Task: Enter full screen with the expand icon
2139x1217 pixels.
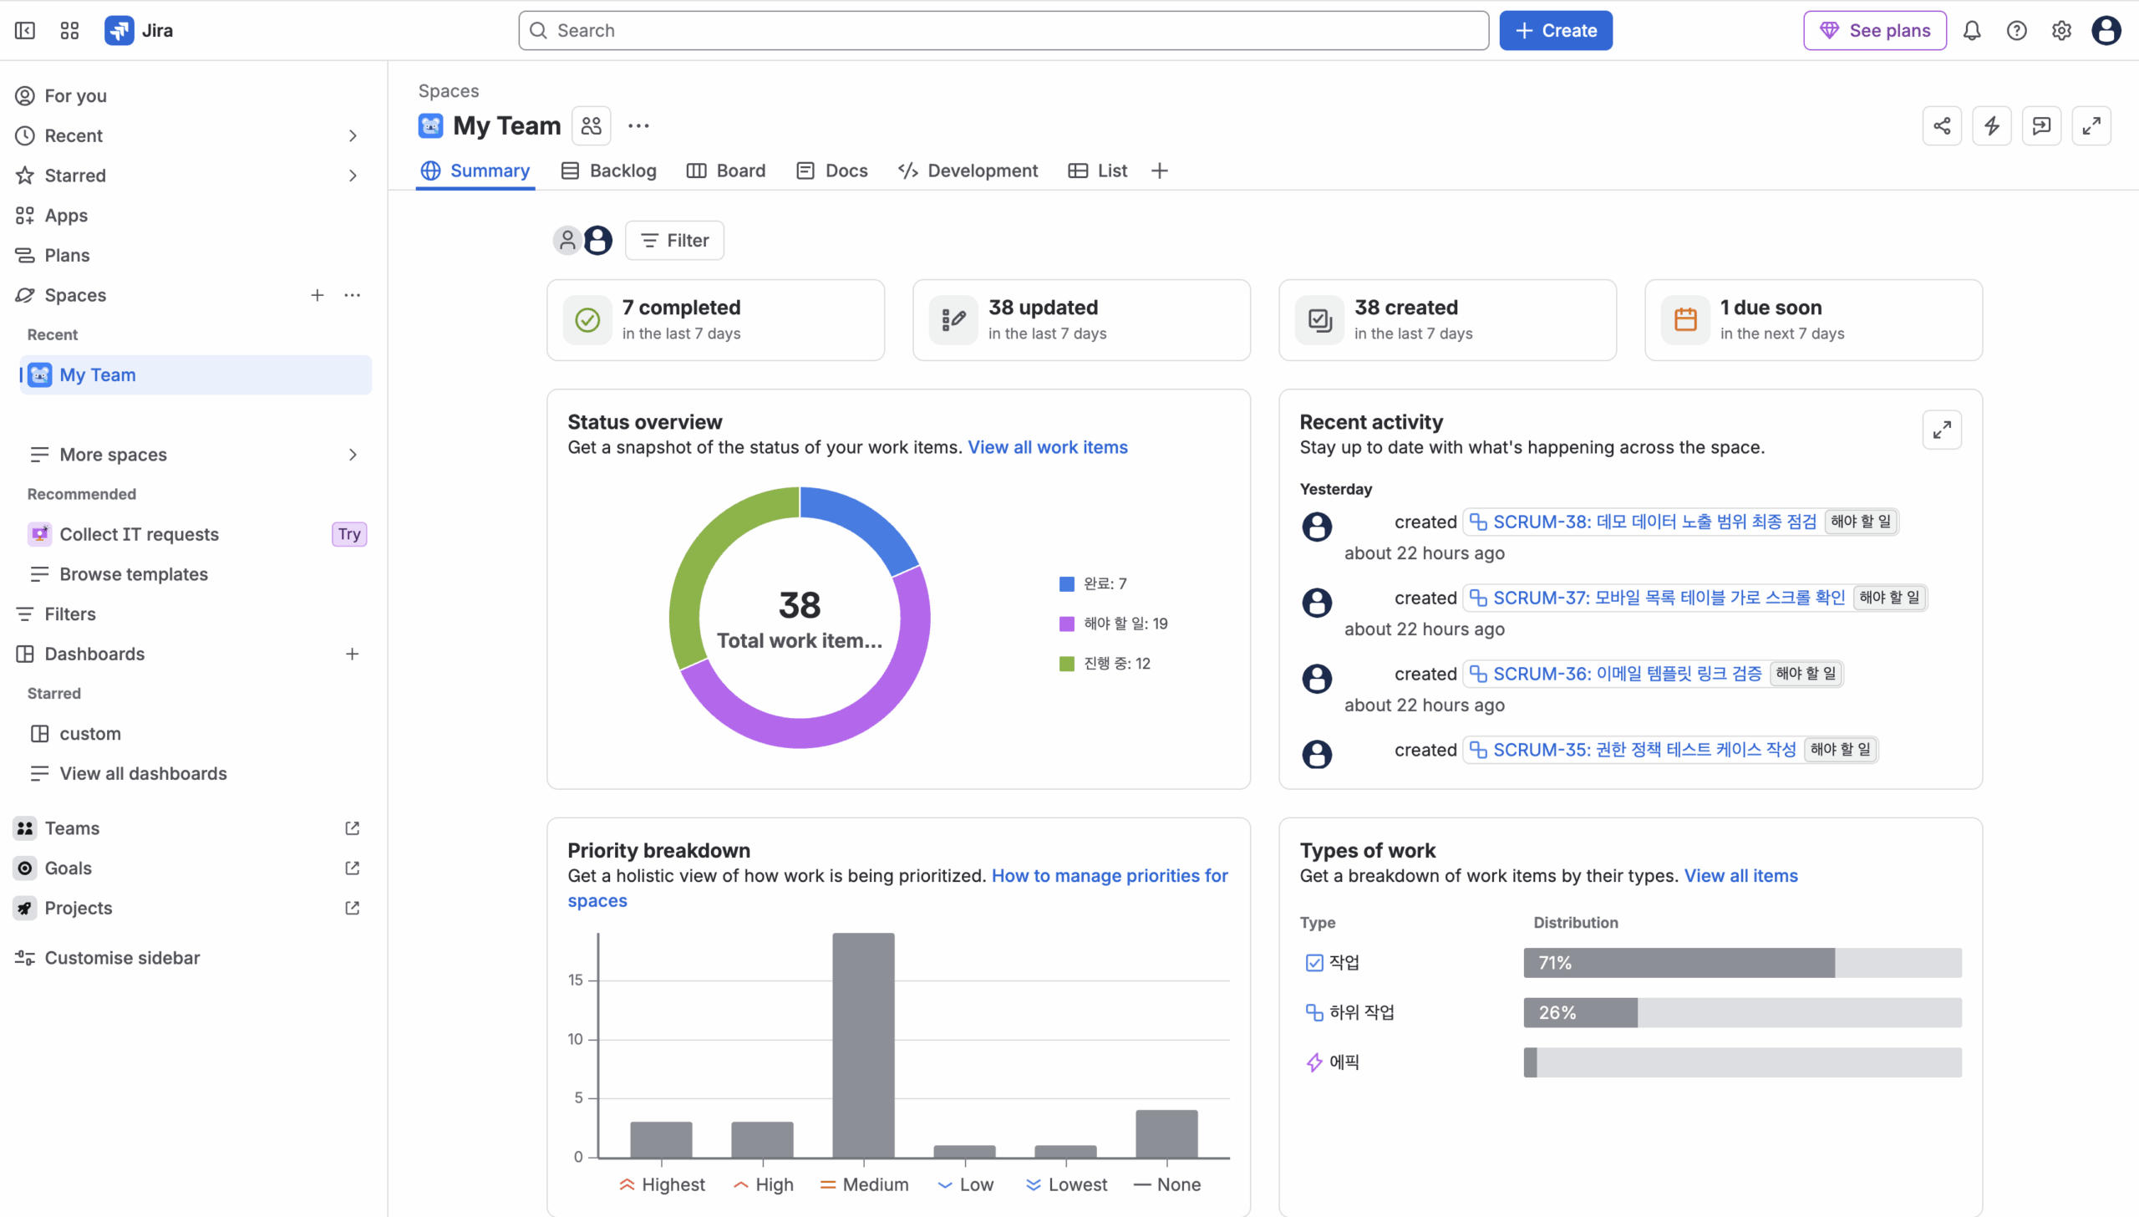Action: [2091, 126]
